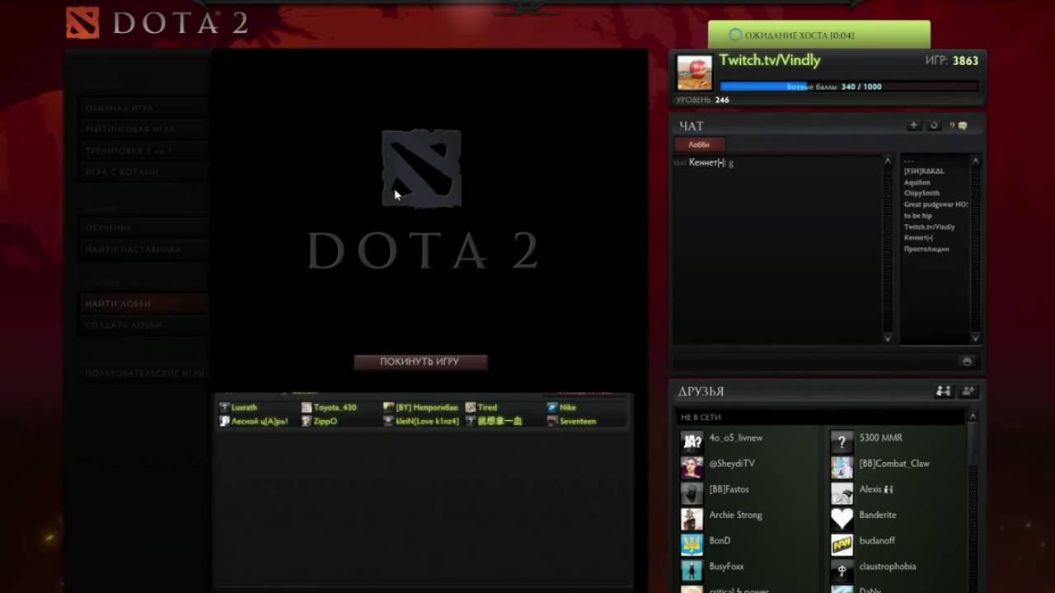Open friend [BB]Fastos avatar

pos(692,493)
